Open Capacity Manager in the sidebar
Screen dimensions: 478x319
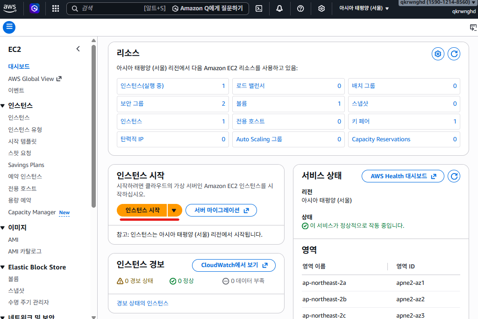(32, 212)
